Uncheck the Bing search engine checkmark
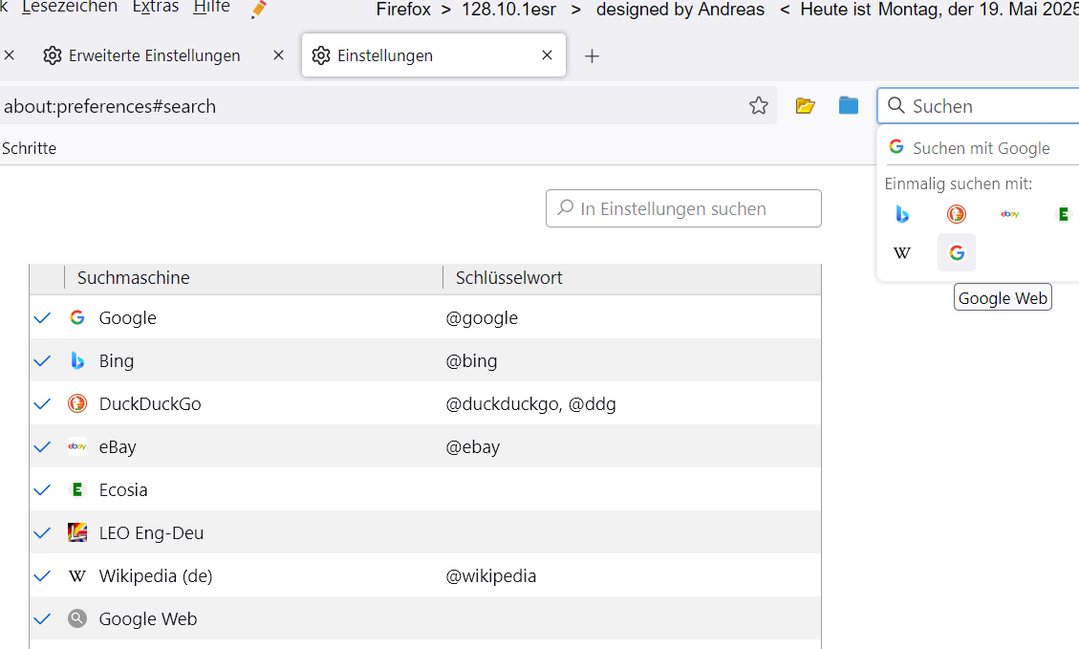Image resolution: width=1079 pixels, height=649 pixels. pos(43,360)
